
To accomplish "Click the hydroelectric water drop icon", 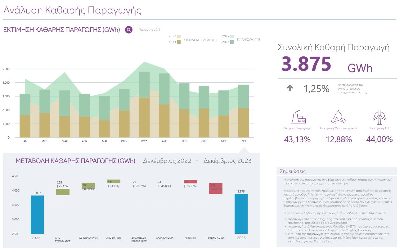I will point(339,117).
